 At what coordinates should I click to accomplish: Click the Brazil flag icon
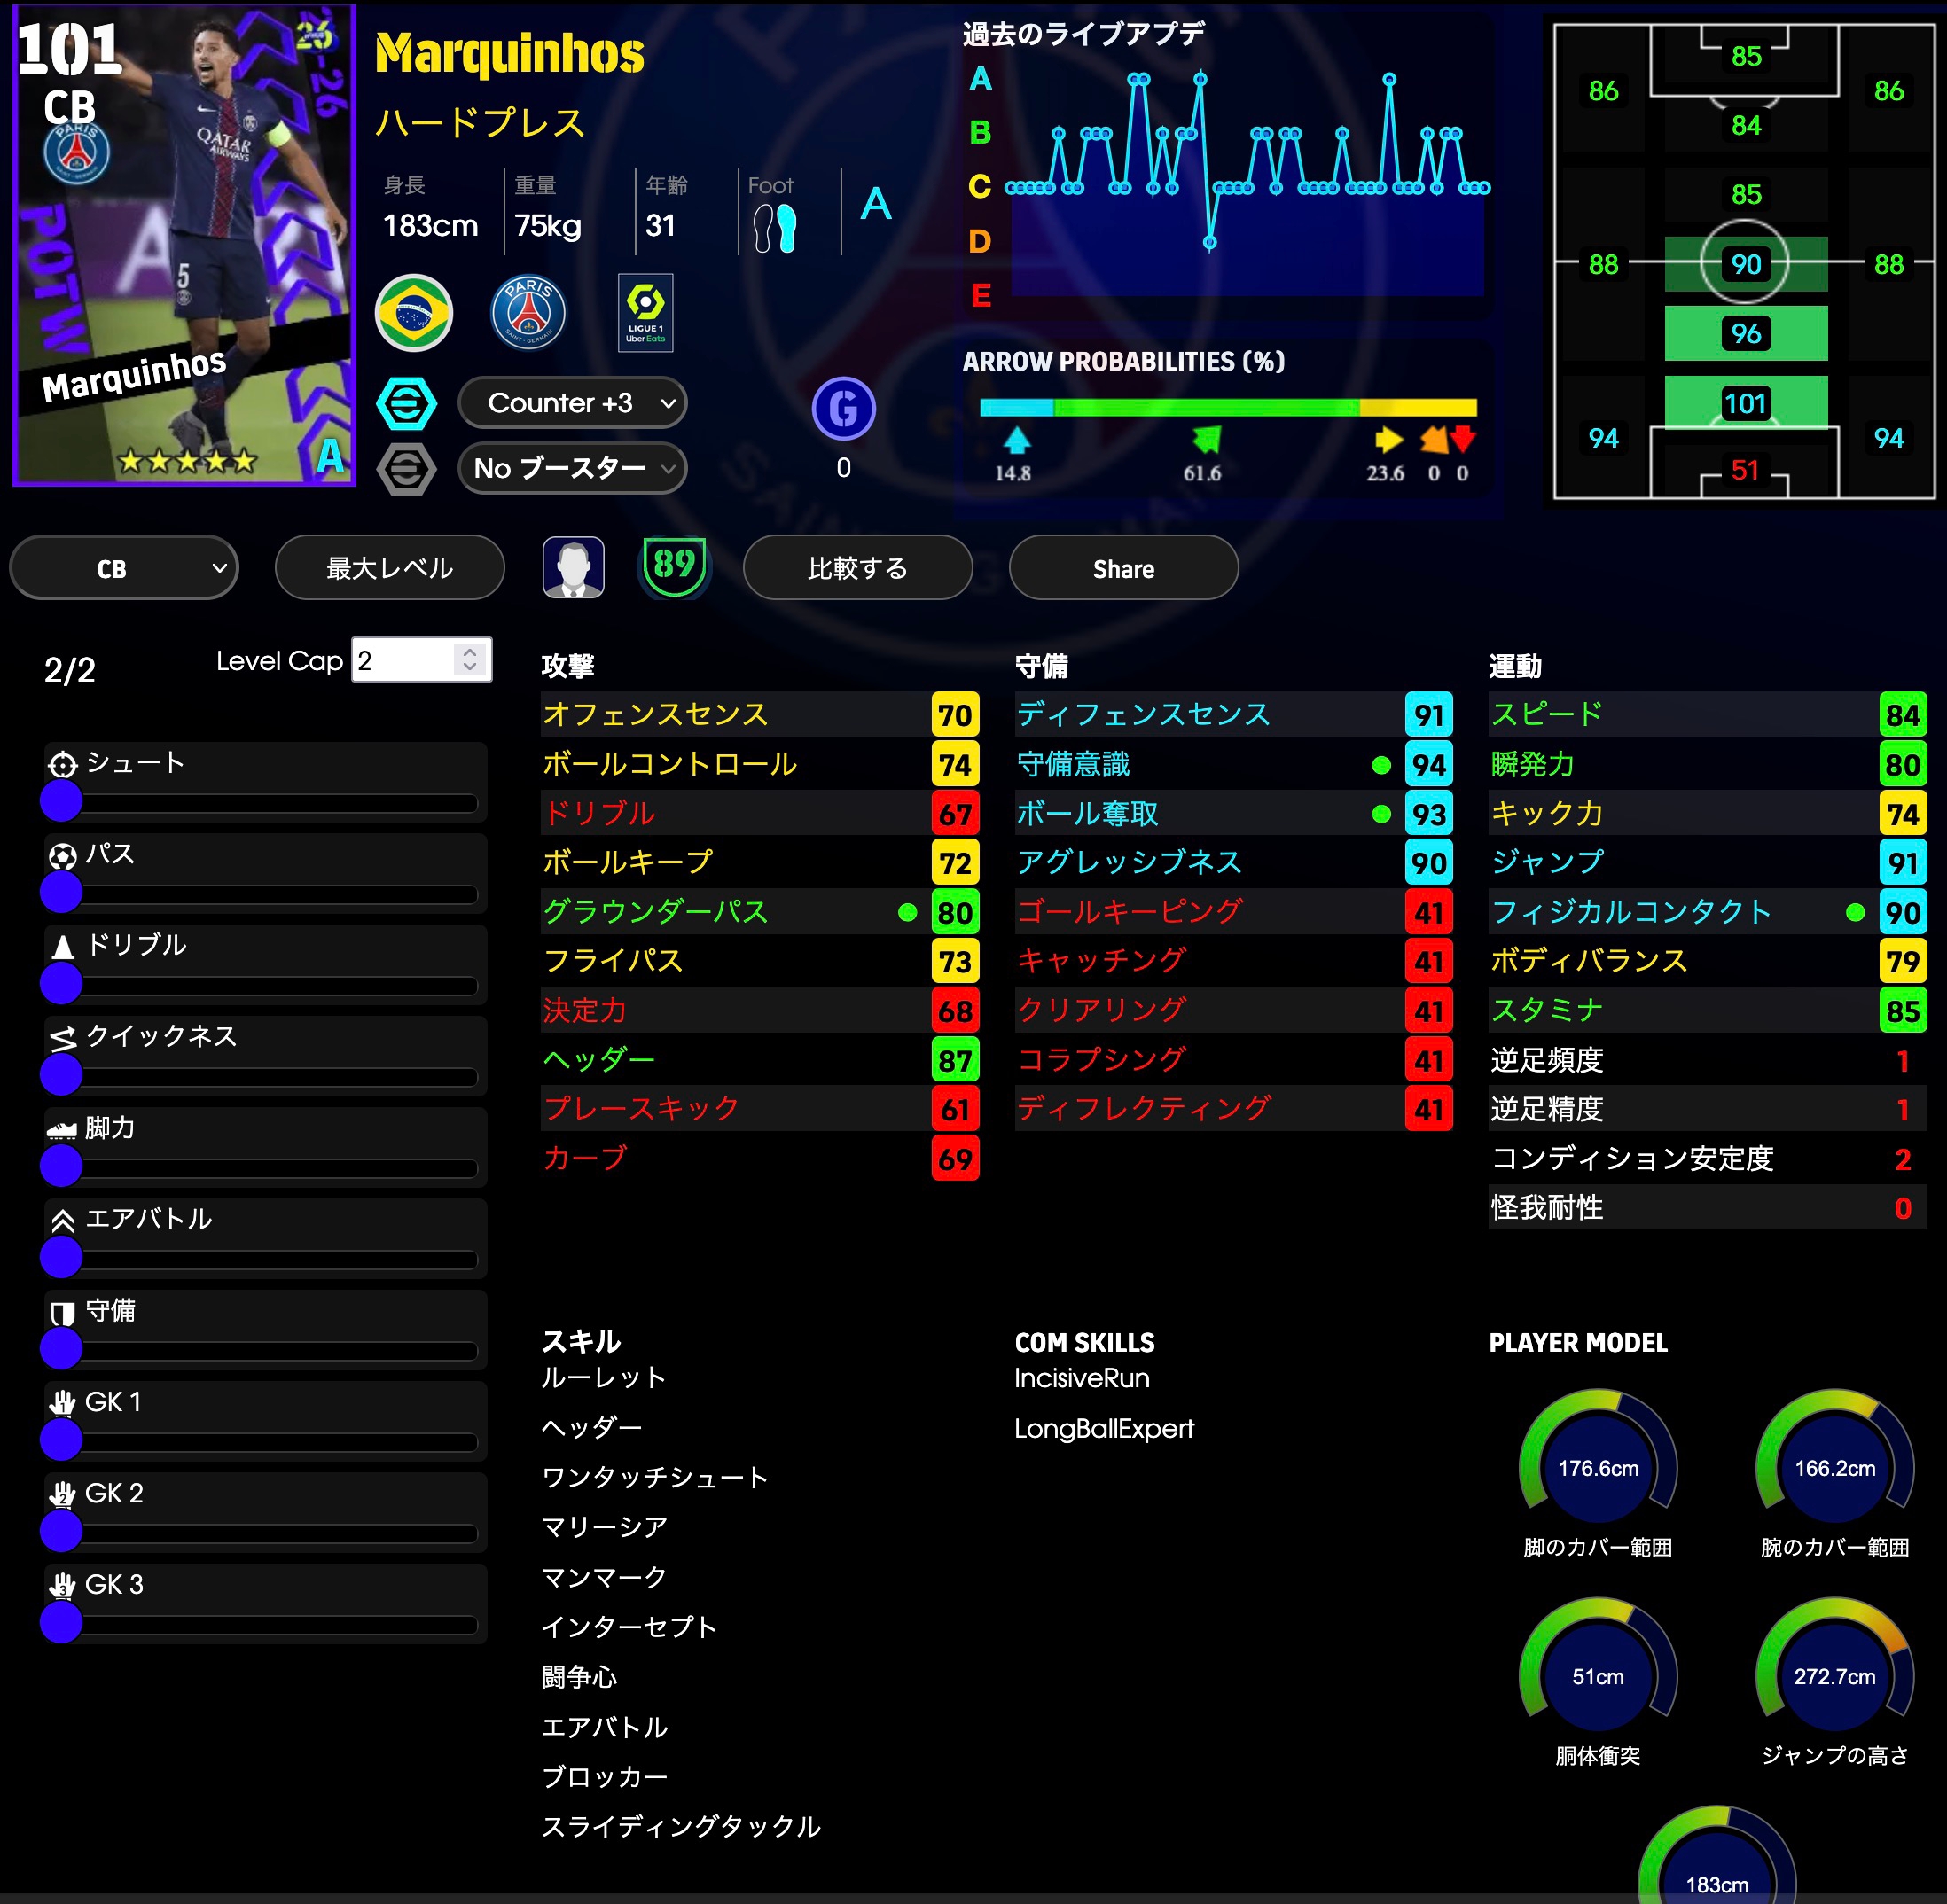[x=413, y=313]
